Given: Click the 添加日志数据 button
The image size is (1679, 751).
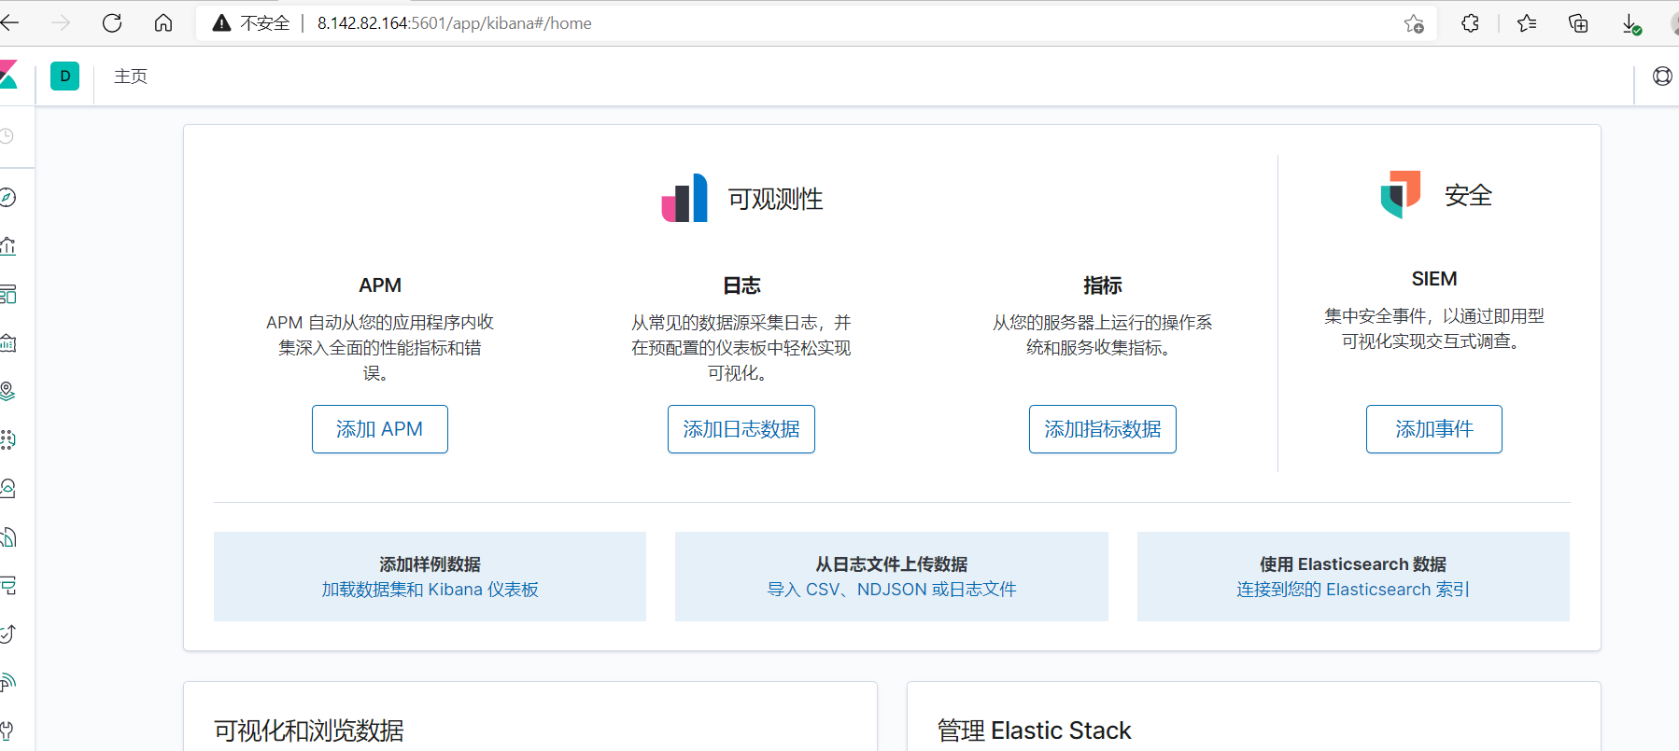Looking at the screenshot, I should pos(741,429).
